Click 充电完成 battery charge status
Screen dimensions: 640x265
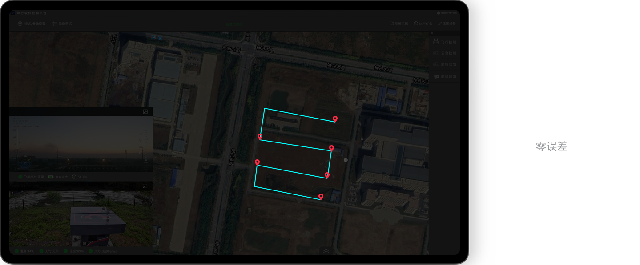pos(58,177)
